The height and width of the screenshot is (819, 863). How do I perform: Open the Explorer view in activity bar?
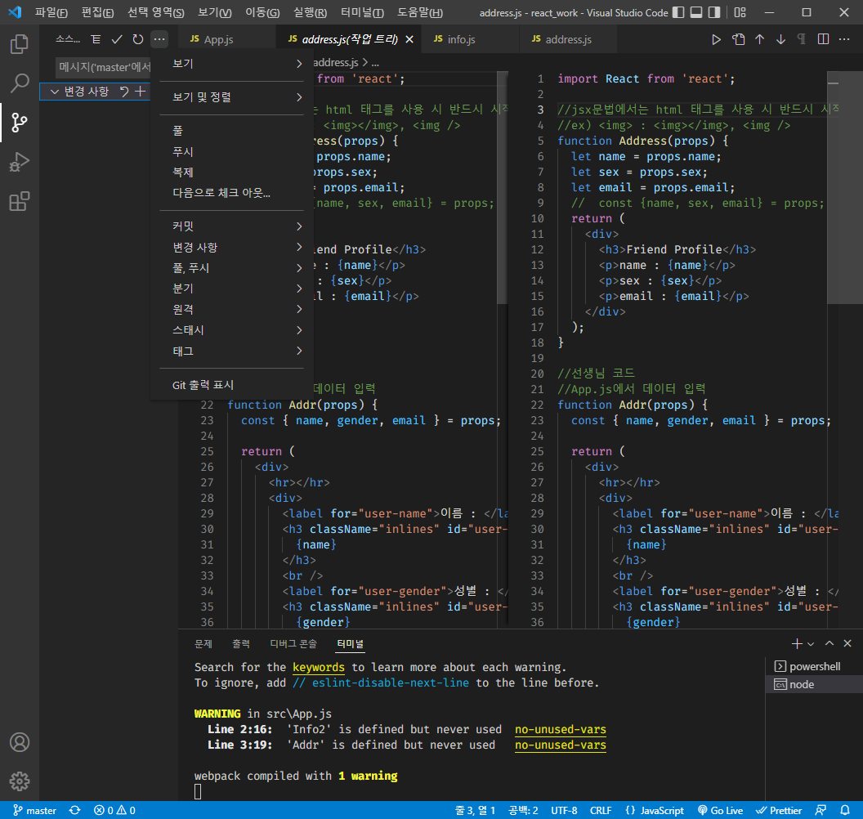pyautogui.click(x=20, y=44)
